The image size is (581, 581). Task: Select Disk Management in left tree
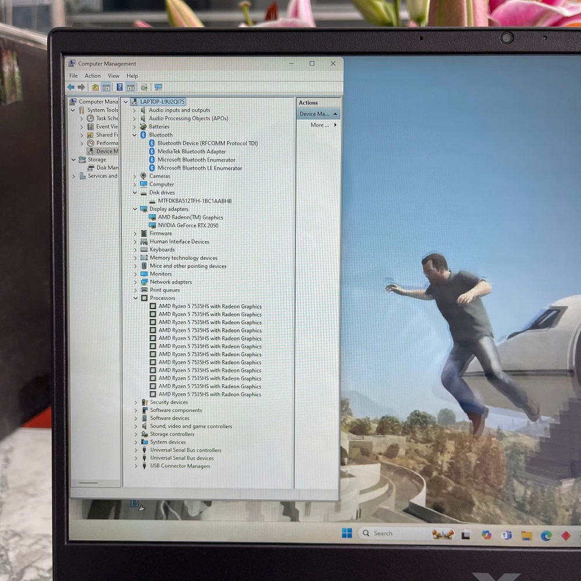click(x=107, y=168)
